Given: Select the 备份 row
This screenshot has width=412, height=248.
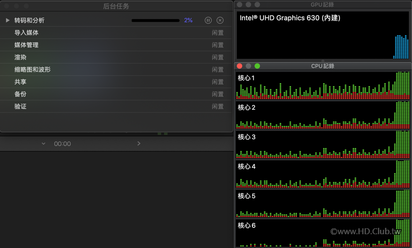Looking at the screenshot, I should click(115, 94).
